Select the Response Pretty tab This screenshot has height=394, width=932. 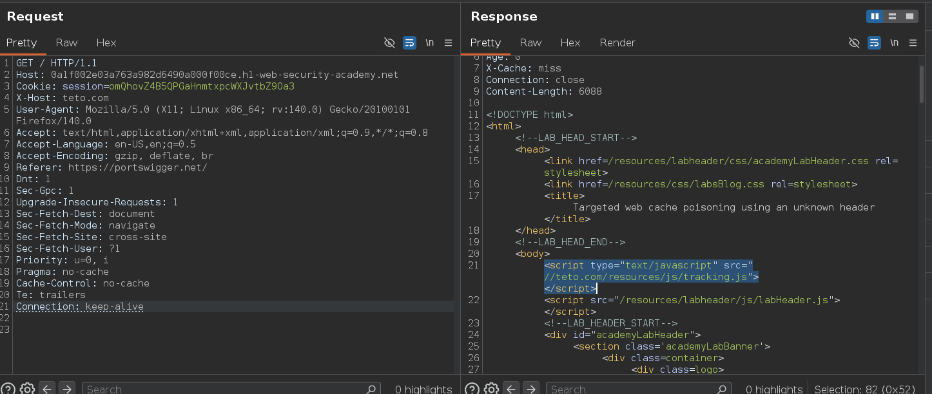[485, 42]
